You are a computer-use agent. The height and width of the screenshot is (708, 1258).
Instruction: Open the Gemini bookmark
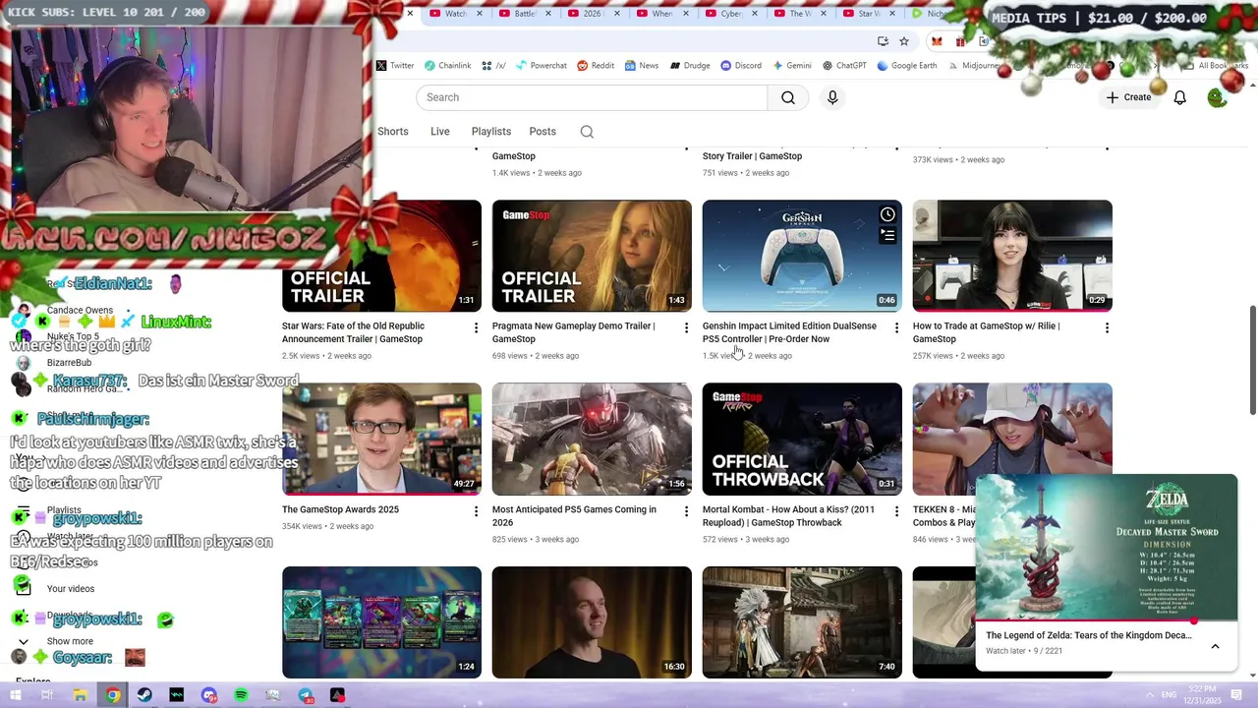792,66
